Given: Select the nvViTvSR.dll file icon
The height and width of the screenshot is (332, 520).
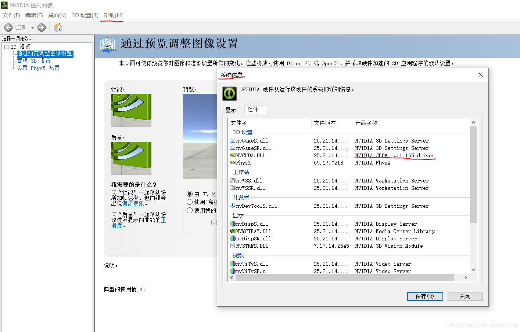Looking at the screenshot, I should (x=232, y=271).
